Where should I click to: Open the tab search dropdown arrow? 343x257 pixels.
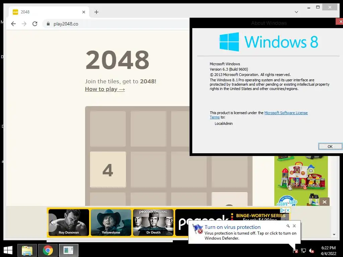(296, 12)
